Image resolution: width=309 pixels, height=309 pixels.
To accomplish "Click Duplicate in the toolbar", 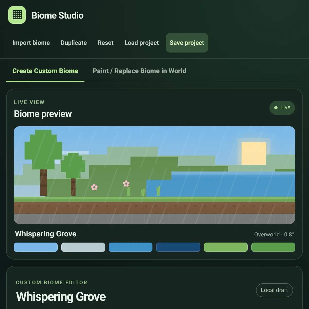I will coord(74,43).
